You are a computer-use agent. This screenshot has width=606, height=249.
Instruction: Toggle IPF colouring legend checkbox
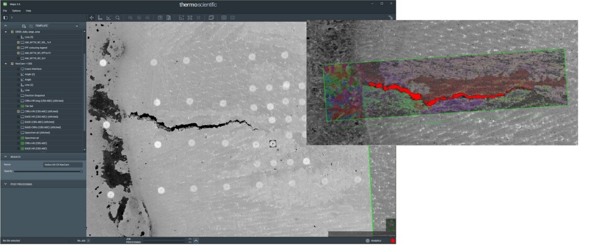(17, 48)
